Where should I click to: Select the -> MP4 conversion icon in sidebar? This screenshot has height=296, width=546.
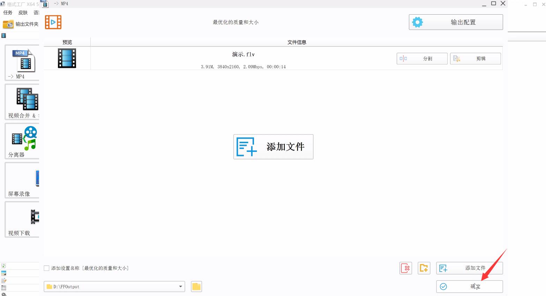pyautogui.click(x=22, y=63)
